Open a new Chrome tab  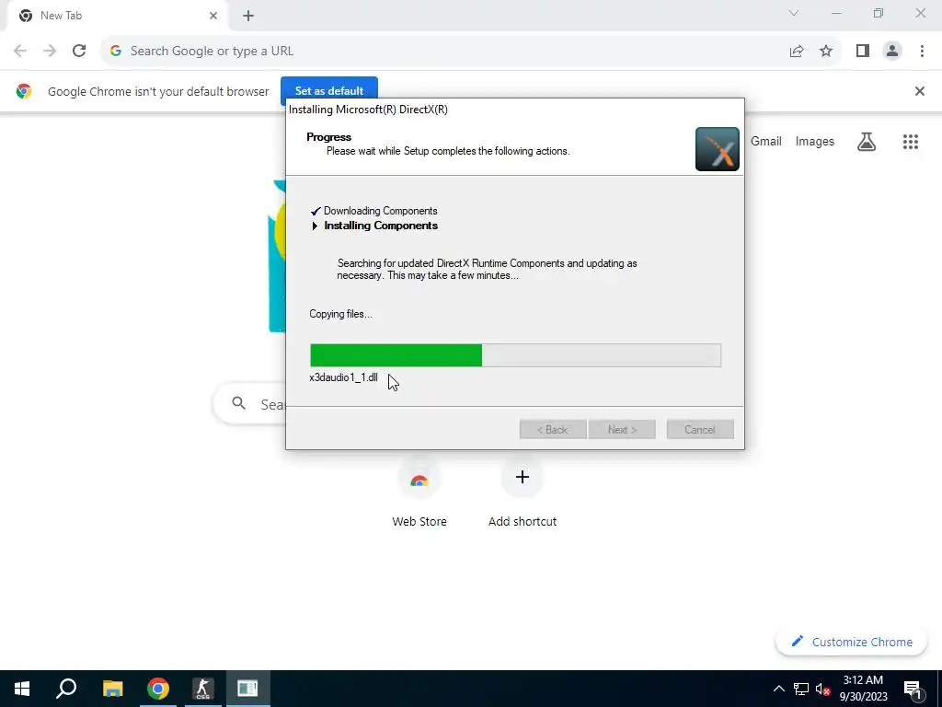pos(248,16)
